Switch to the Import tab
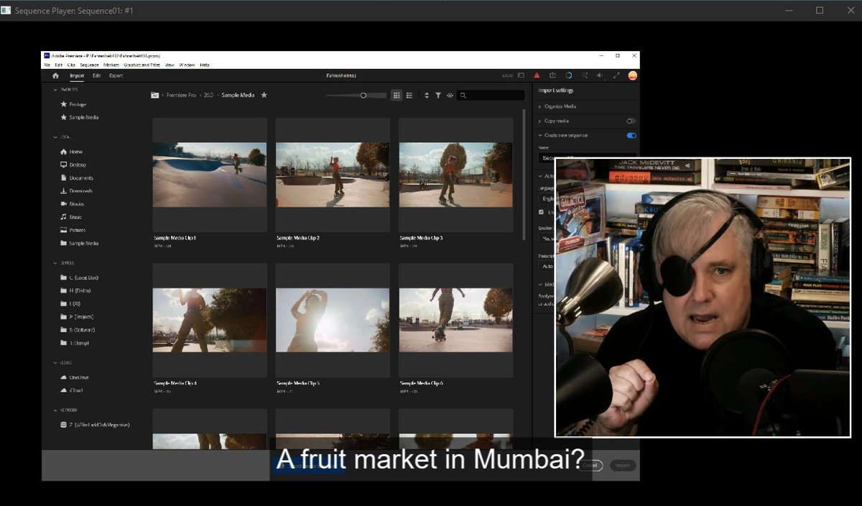The image size is (862, 506). click(x=77, y=75)
